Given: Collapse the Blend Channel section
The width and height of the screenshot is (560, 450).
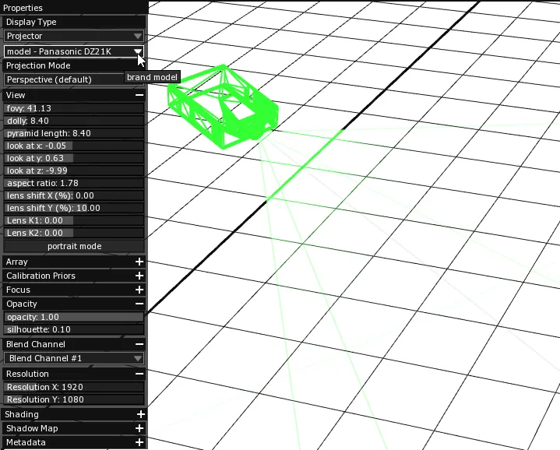Looking at the screenshot, I should [x=139, y=344].
